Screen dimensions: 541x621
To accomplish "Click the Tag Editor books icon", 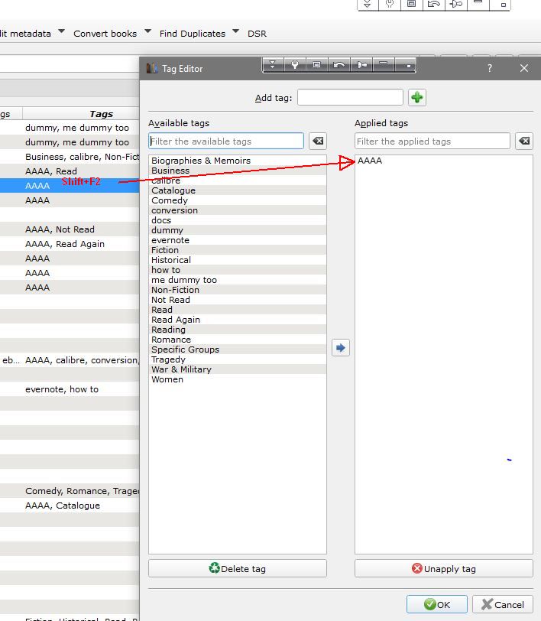I will click(151, 68).
